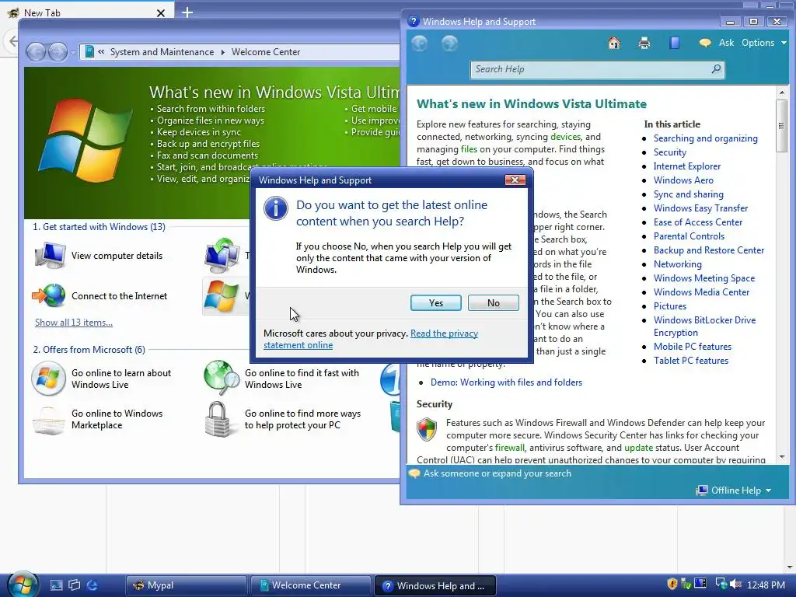796x597 pixels.
Task: Click Welcome Center back arrow button
Action: tap(36, 52)
